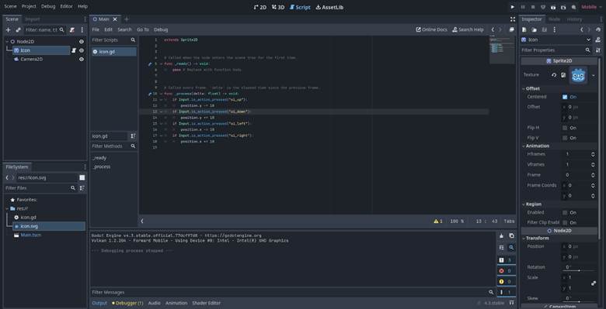Click the Stop running project icon
This screenshot has height=309, width=606.
pos(532,7)
